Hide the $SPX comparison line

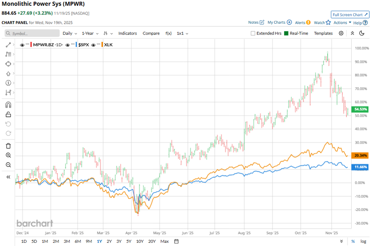coord(67,45)
